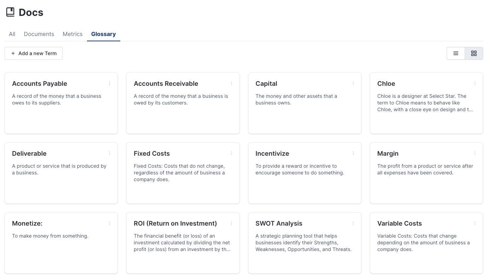
Task: Switch to grid view layout
Action: tap(474, 53)
